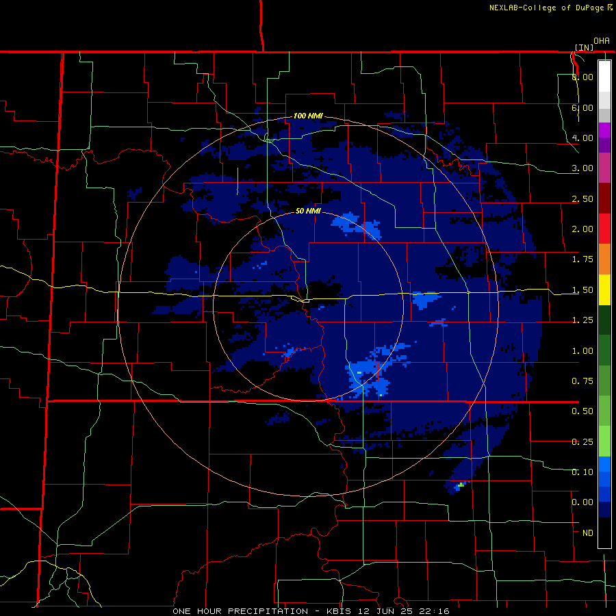
Task: Click the 4.00 scale value
Action: click(x=582, y=138)
